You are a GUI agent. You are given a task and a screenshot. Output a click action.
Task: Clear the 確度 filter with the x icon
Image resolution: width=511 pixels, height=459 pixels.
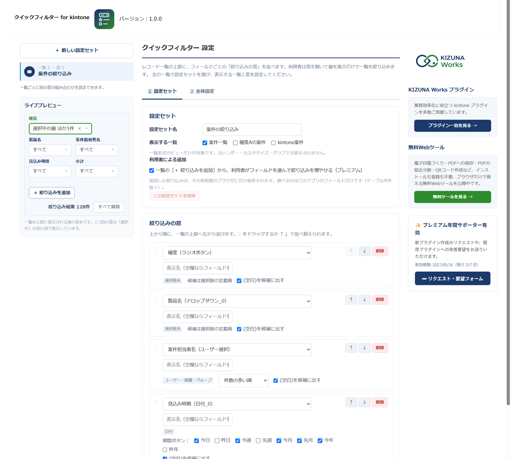80,128
